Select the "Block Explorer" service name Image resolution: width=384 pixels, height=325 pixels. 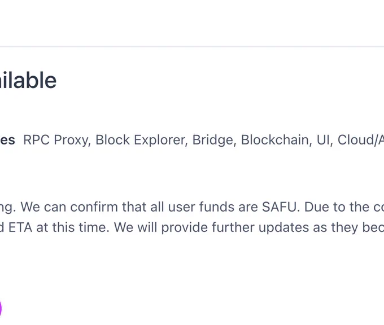point(142,140)
